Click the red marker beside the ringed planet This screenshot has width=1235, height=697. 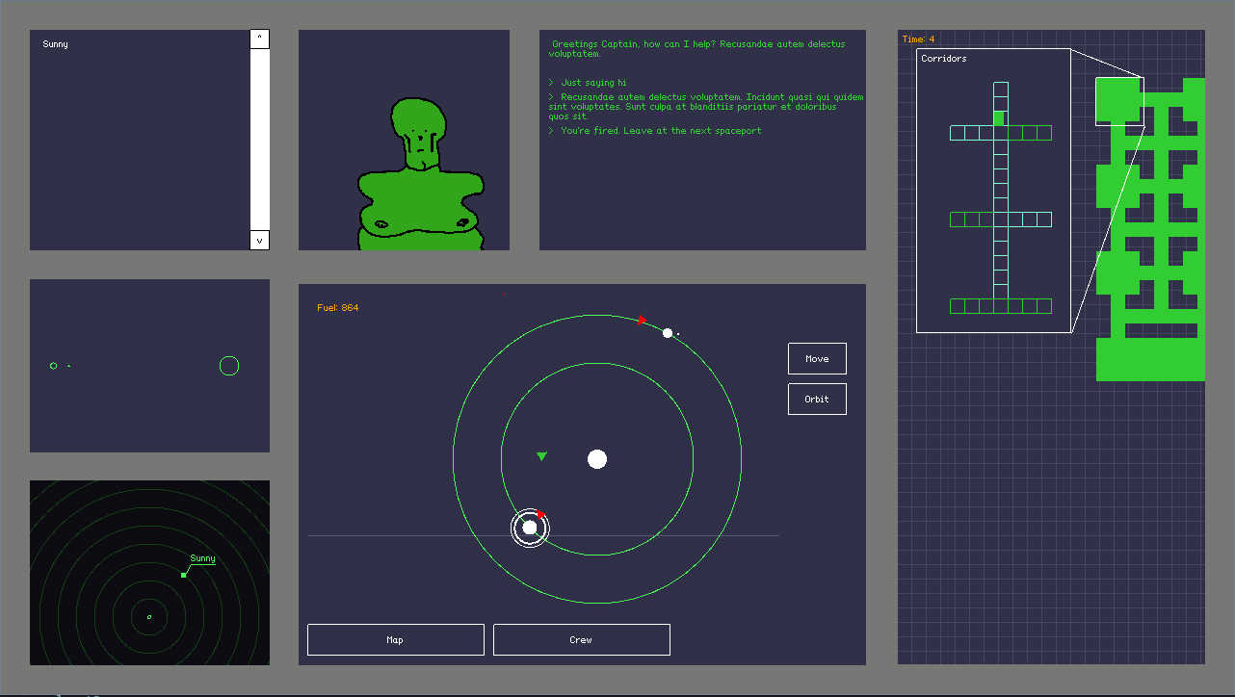click(540, 515)
